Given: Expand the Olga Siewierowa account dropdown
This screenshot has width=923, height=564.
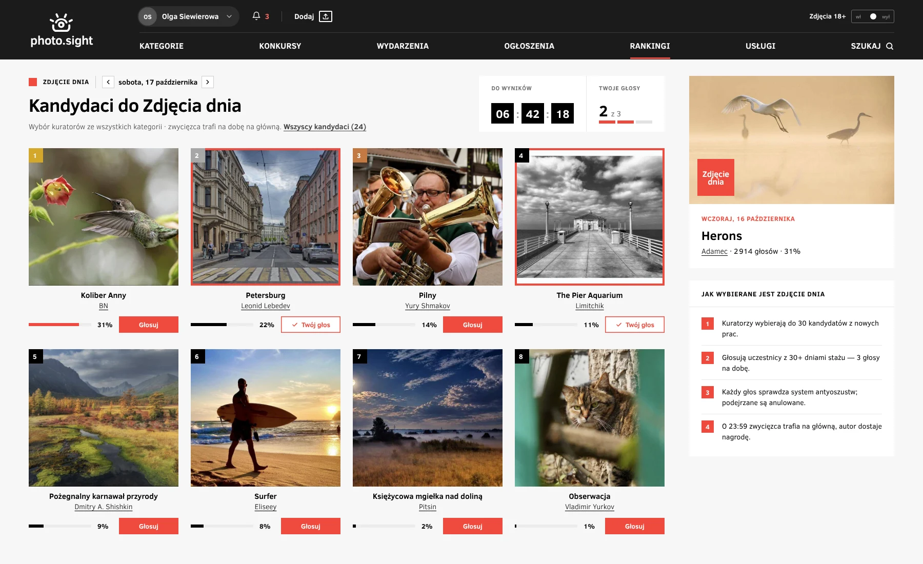Looking at the screenshot, I should click(189, 16).
